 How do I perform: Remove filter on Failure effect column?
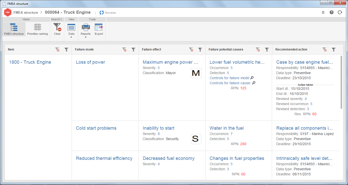click(x=191, y=49)
